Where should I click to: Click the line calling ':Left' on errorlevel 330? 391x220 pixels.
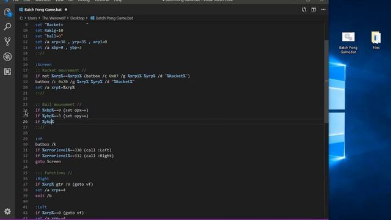pyautogui.click(x=73, y=150)
